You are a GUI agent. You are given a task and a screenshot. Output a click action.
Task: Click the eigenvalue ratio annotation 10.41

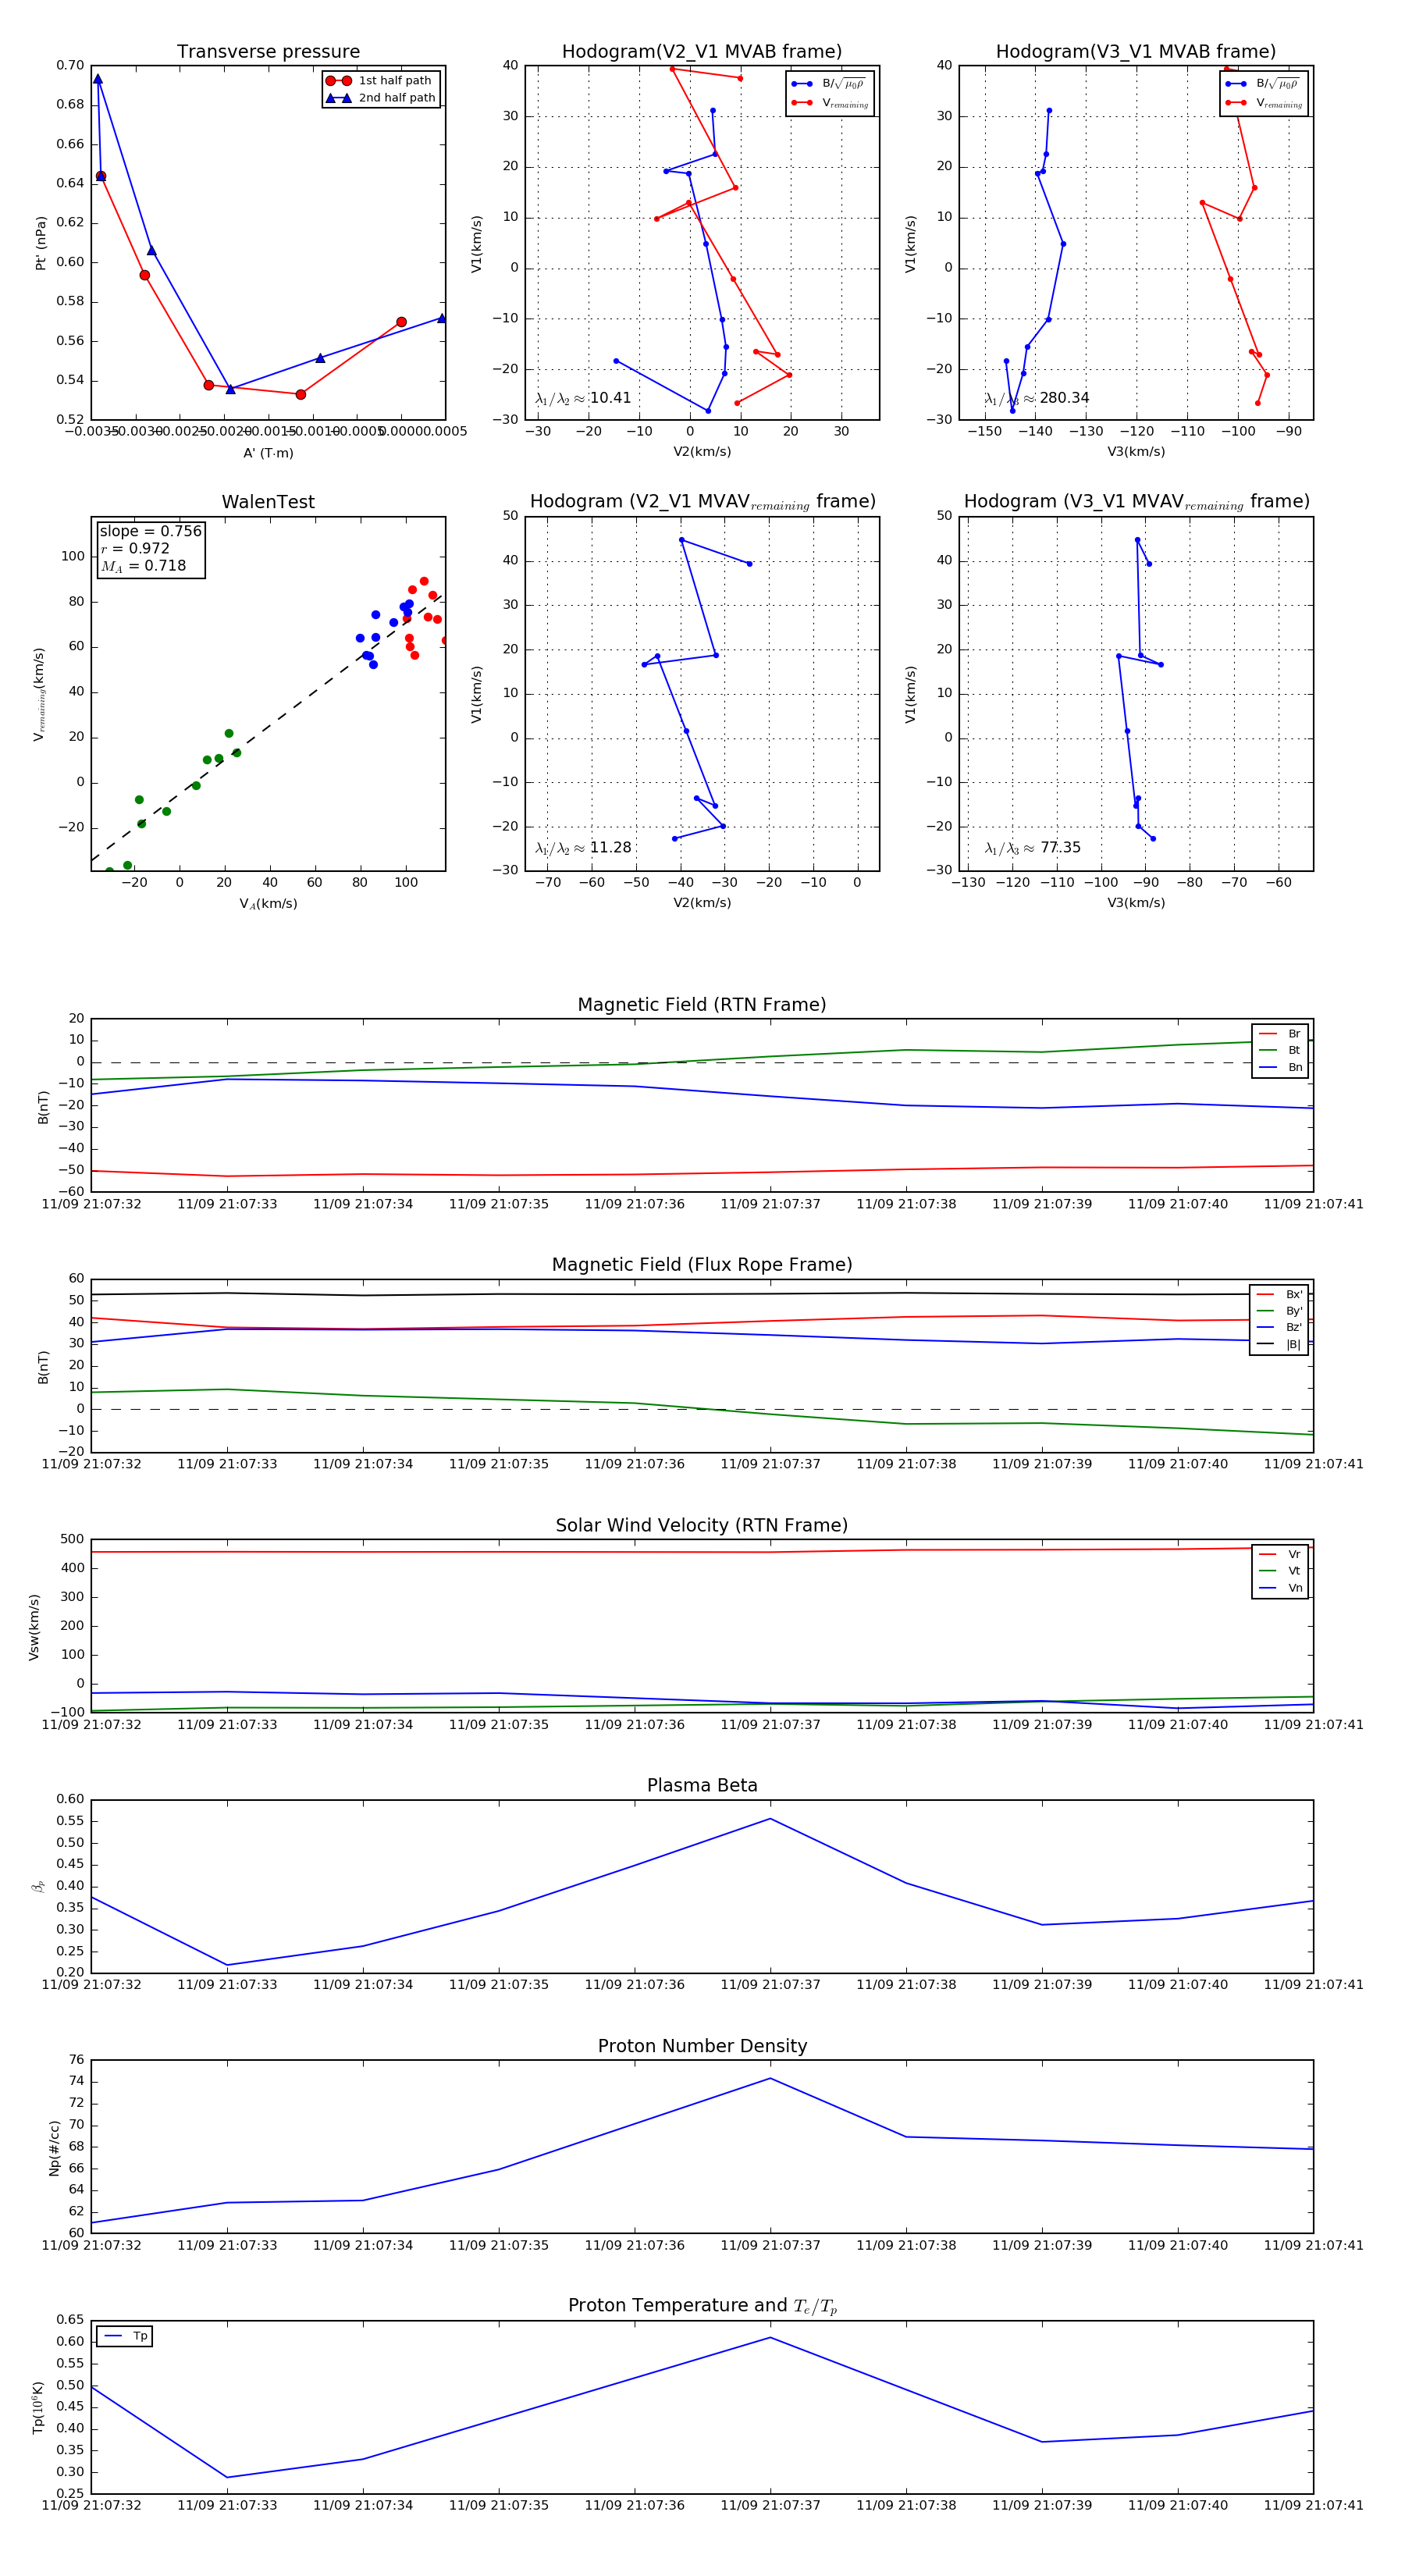[x=583, y=398]
